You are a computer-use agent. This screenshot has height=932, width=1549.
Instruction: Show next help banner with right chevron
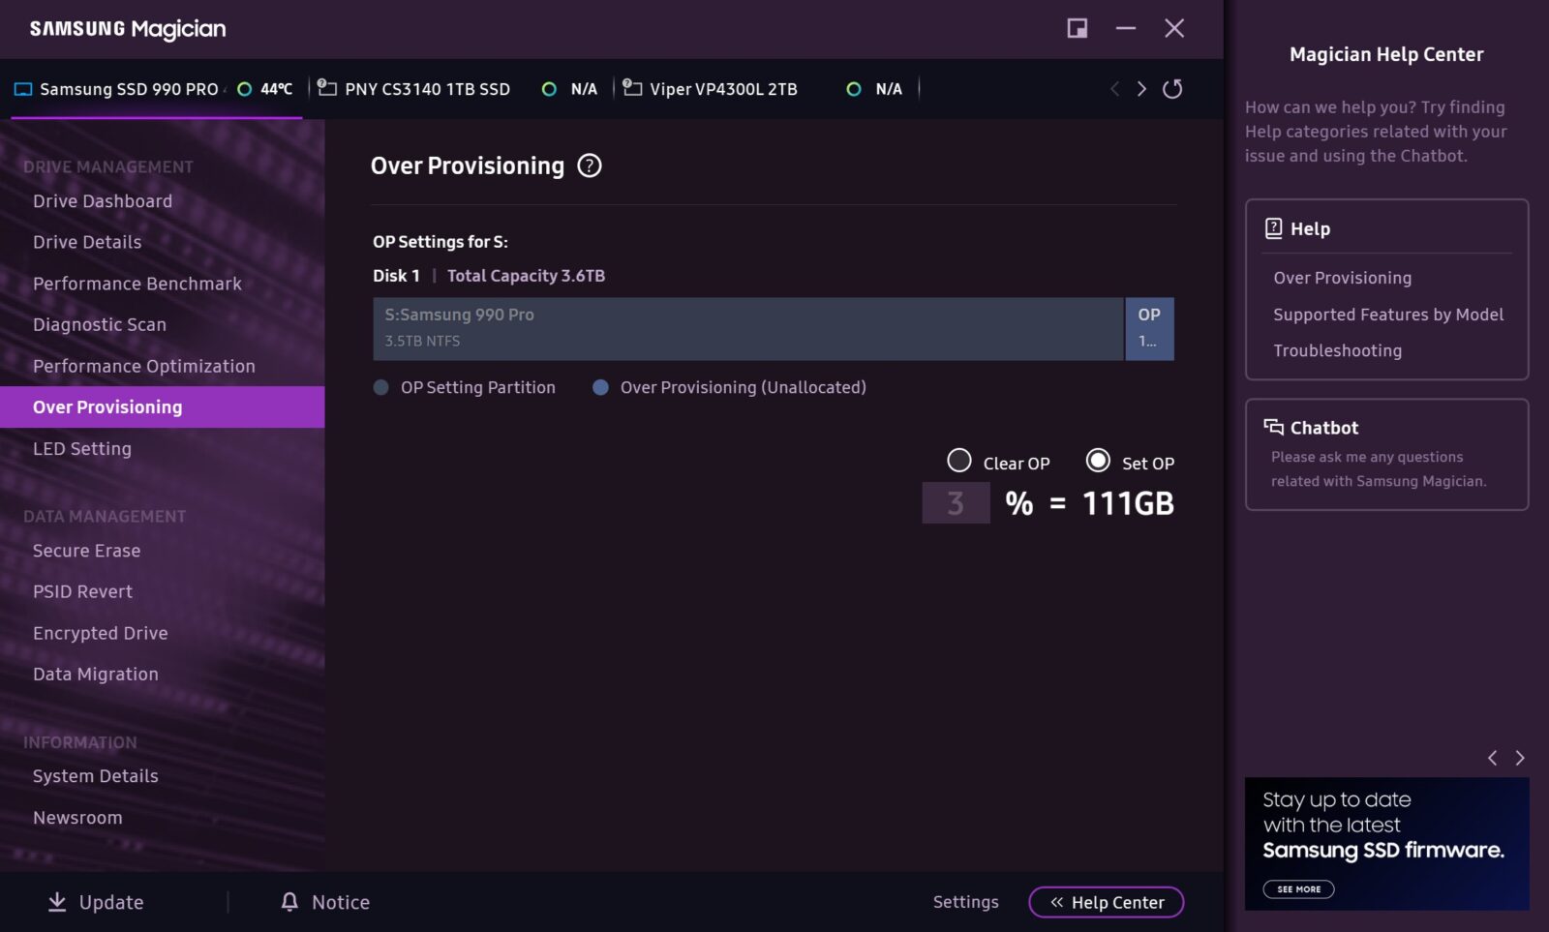pos(1519,758)
